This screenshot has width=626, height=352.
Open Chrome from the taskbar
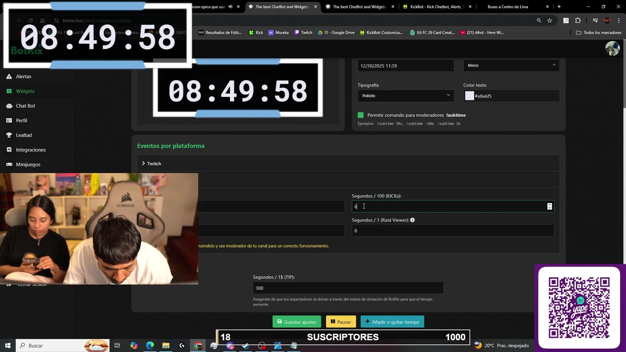pos(198,346)
